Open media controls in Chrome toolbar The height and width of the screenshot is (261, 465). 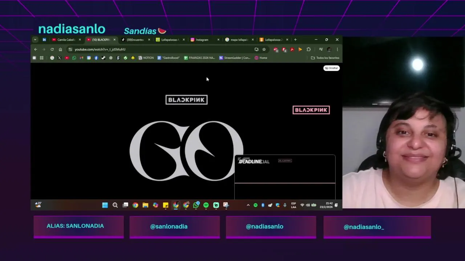click(321, 49)
